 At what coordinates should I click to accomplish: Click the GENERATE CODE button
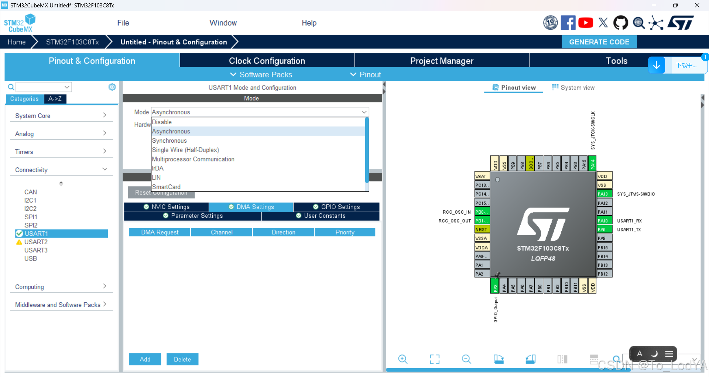(x=599, y=42)
